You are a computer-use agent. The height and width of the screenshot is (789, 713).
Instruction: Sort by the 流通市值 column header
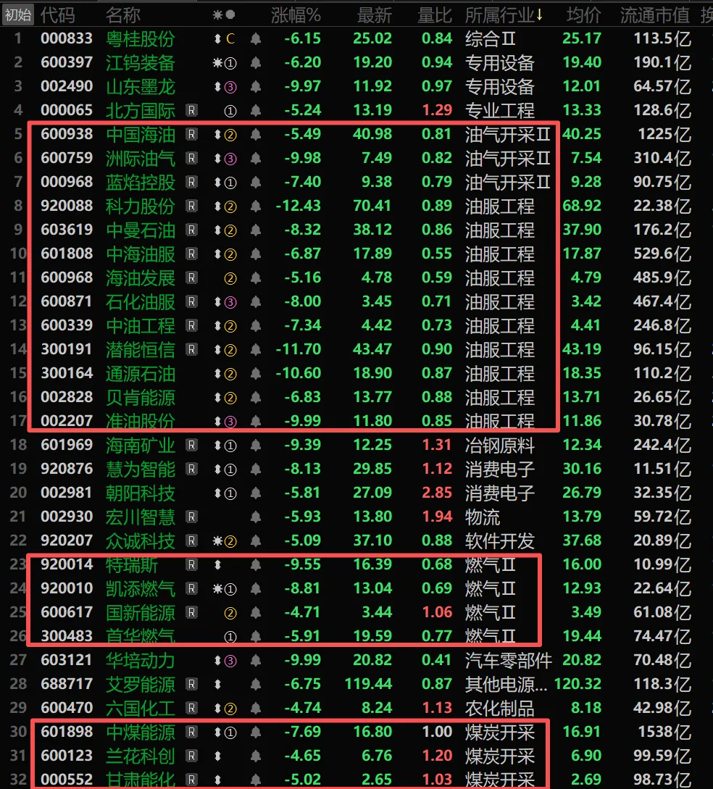(655, 16)
